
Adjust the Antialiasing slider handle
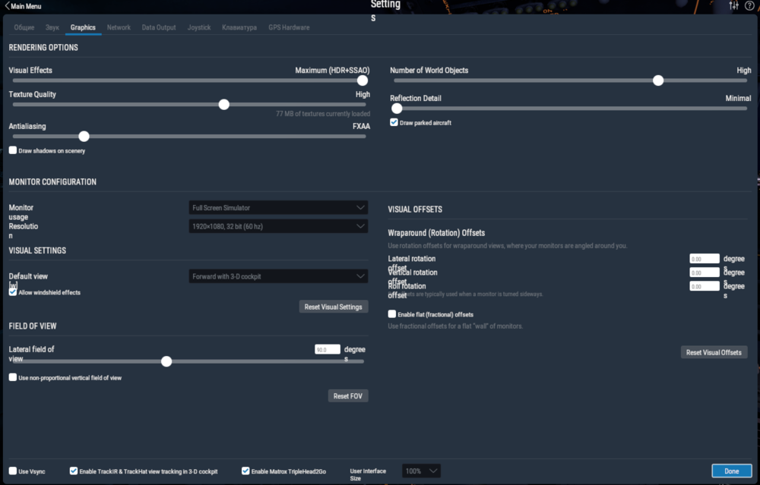tap(84, 137)
